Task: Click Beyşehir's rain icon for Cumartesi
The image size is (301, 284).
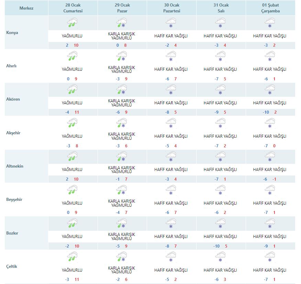Action: tap(72, 190)
